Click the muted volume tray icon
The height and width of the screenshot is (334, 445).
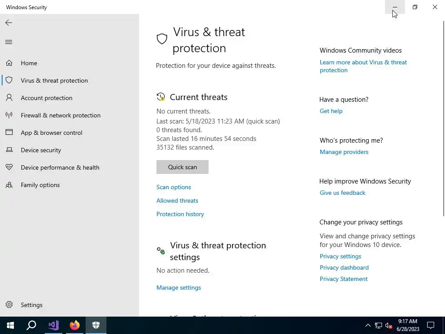coord(389,325)
